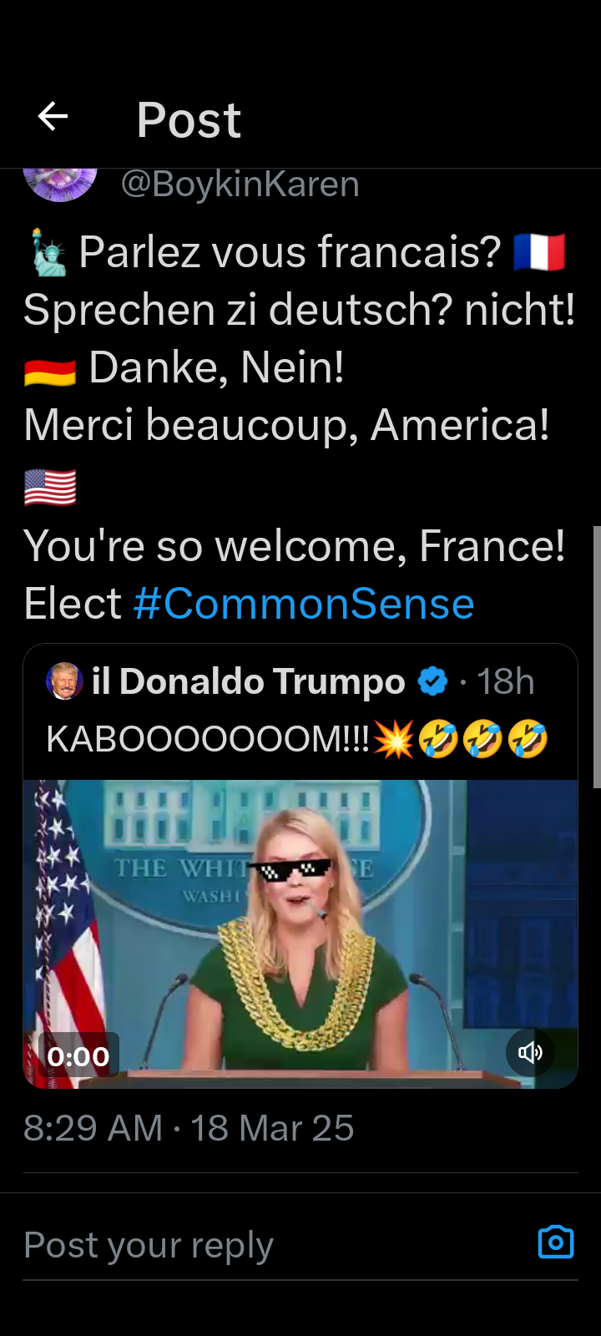Open il Donaldo Trumpo avatar picture
This screenshot has width=601, height=1336.
pyautogui.click(x=64, y=681)
